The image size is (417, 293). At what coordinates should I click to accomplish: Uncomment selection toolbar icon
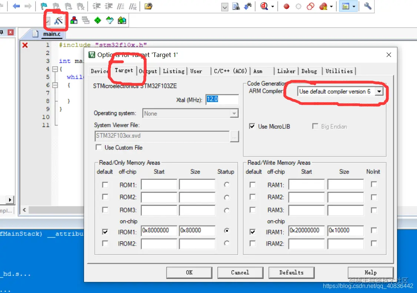tap(133, 6)
